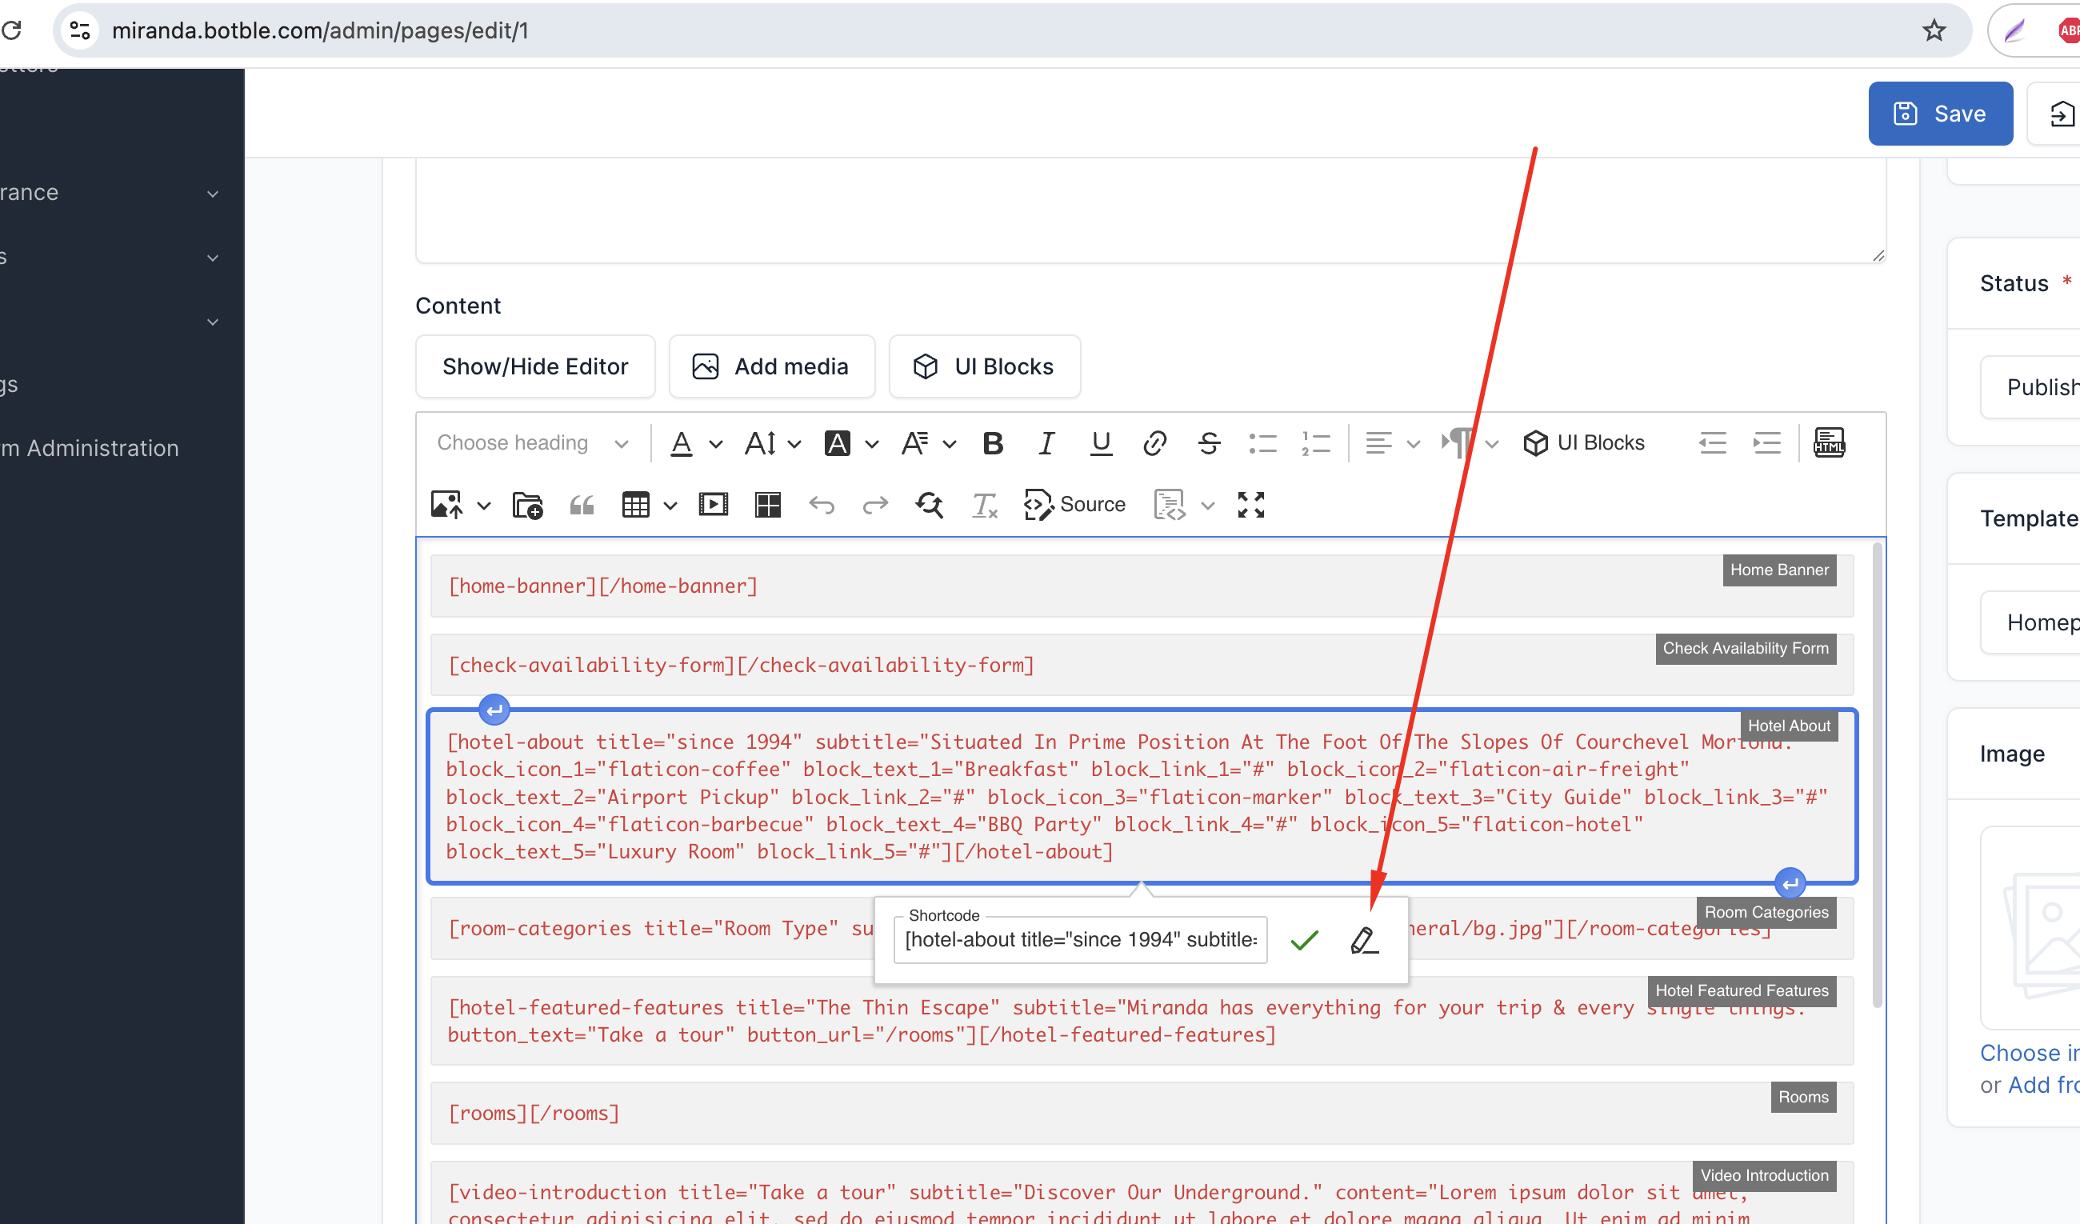This screenshot has height=1224, width=2080.
Task: Insert a table into the editor
Action: pos(635,504)
